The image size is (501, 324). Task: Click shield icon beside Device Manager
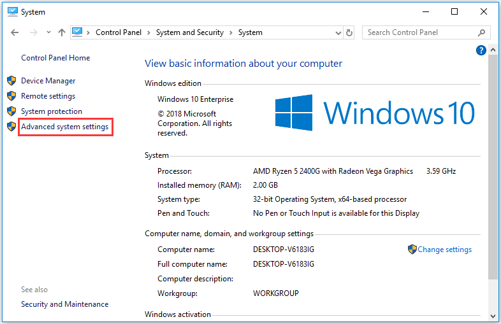tap(11, 81)
